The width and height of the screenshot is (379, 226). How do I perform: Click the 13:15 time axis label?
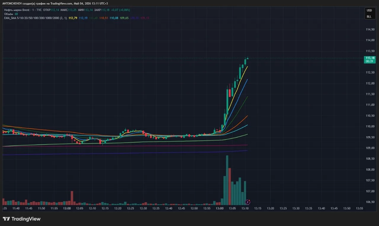258,209
